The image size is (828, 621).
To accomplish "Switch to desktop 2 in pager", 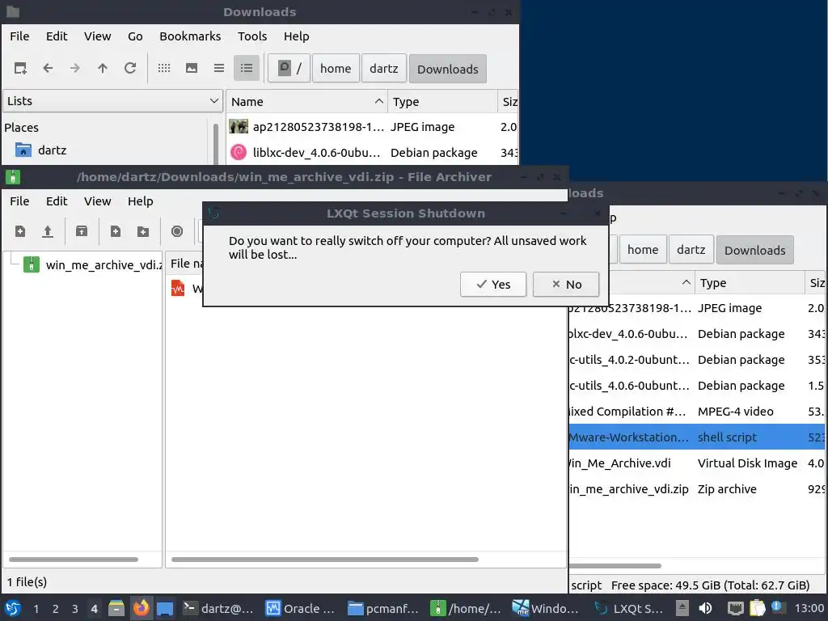I will click(55, 609).
